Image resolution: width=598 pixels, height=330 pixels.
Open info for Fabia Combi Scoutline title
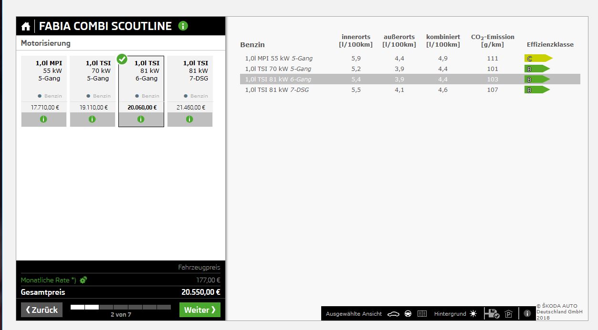tap(183, 26)
